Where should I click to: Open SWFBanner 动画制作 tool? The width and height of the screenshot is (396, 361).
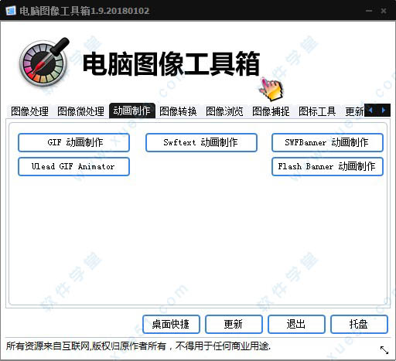coord(327,142)
